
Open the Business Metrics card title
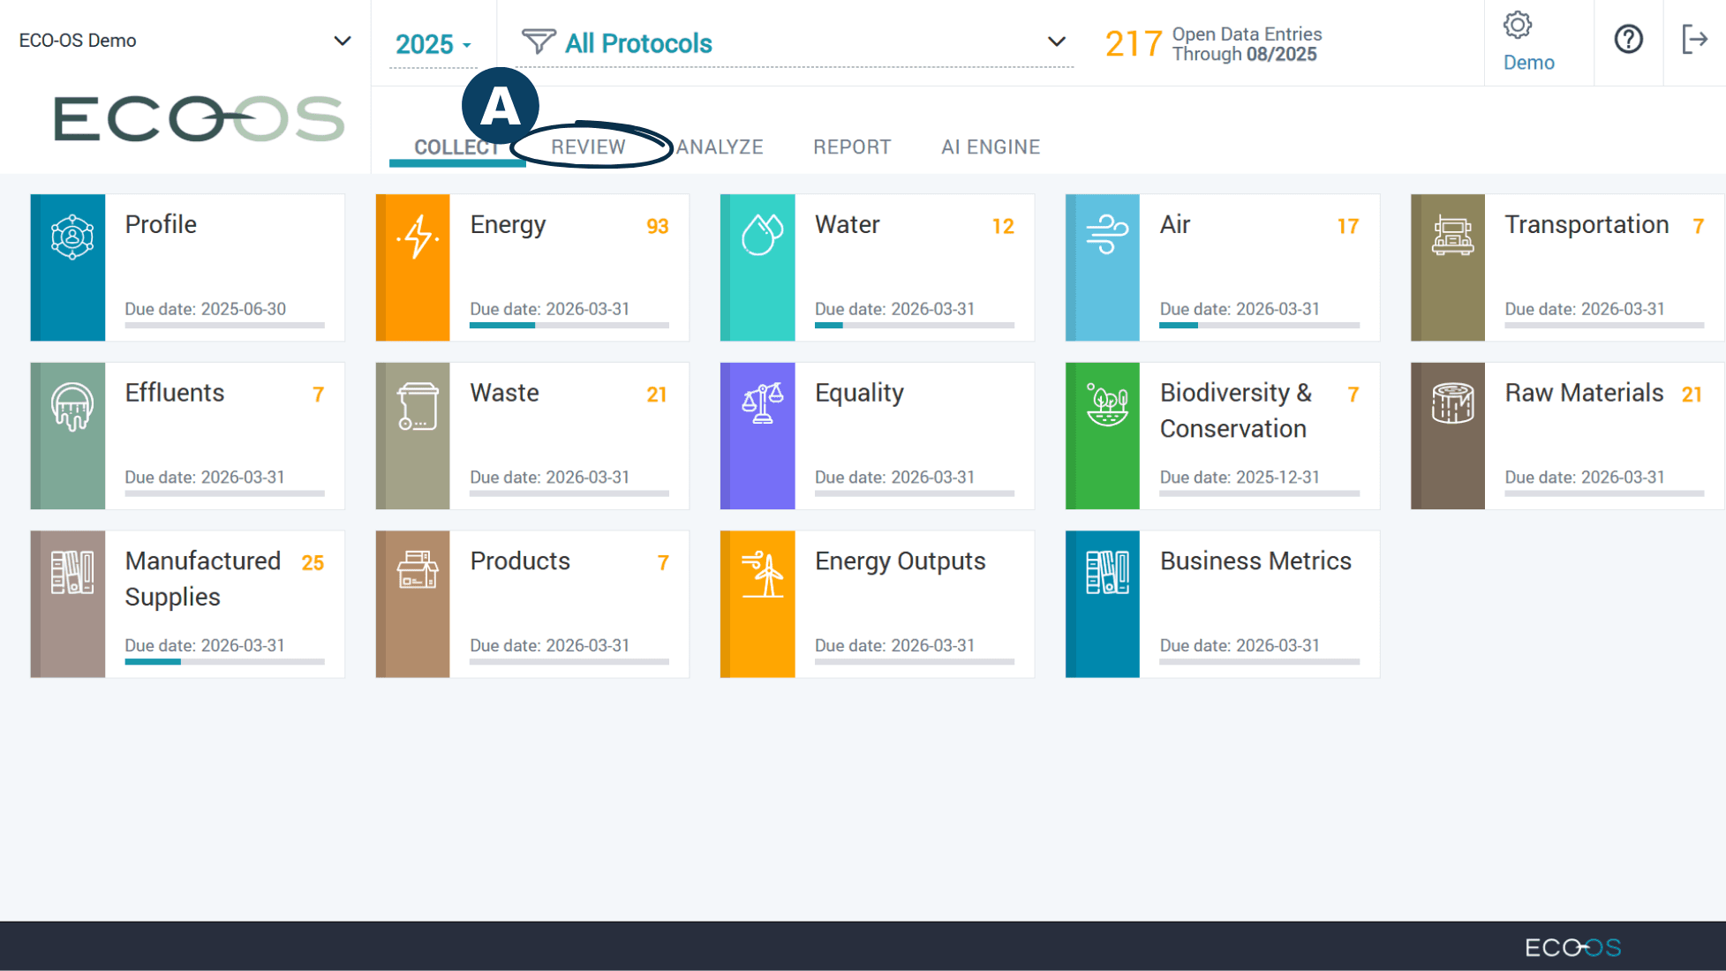tap(1255, 561)
